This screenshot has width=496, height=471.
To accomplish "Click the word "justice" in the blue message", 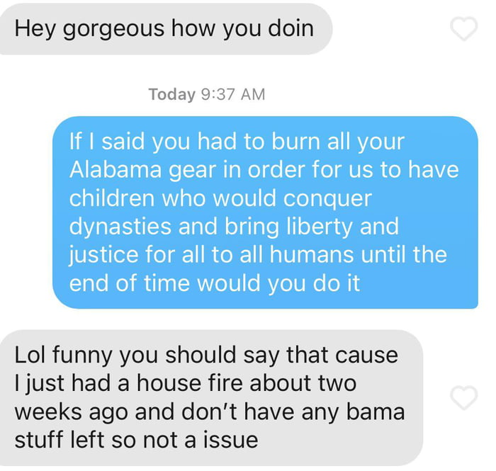I will (103, 255).
